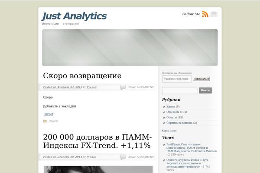Open the Отчеты category tag under the Скоро возвращение post
Screen dimensions: 260x173
(53, 121)
